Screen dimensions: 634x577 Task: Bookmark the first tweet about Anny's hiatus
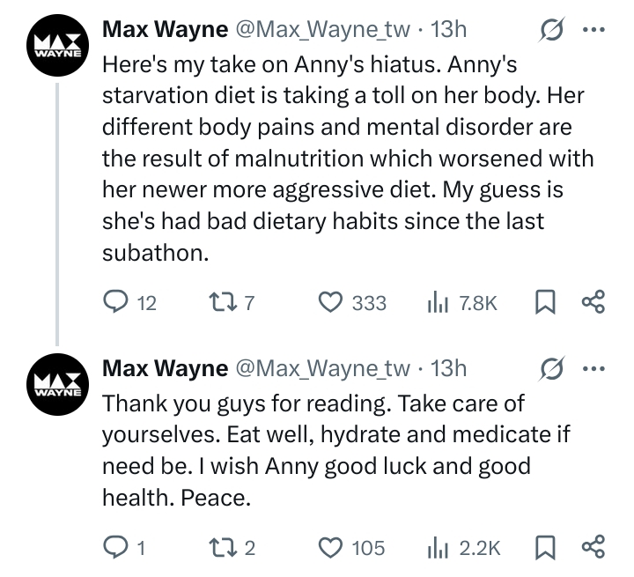click(545, 302)
